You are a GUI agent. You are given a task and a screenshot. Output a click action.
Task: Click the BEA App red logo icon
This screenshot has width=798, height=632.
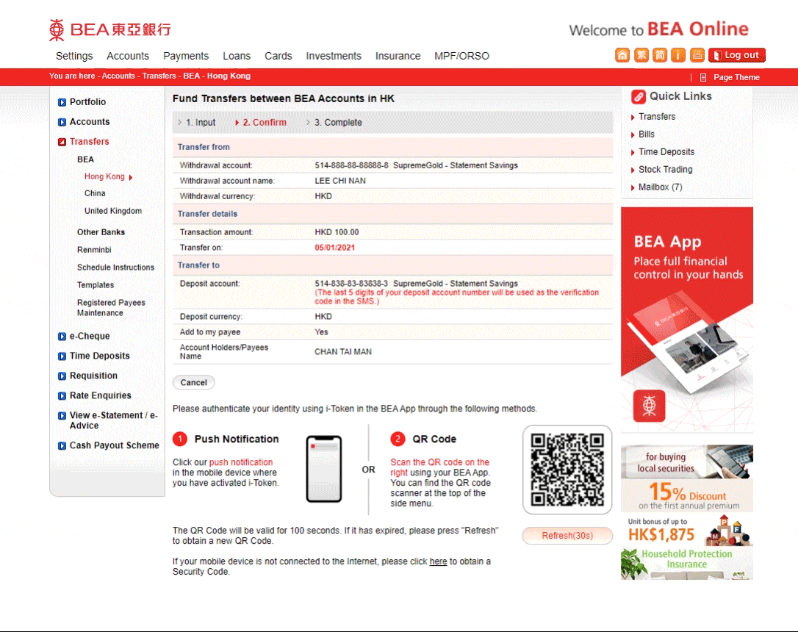point(649,406)
